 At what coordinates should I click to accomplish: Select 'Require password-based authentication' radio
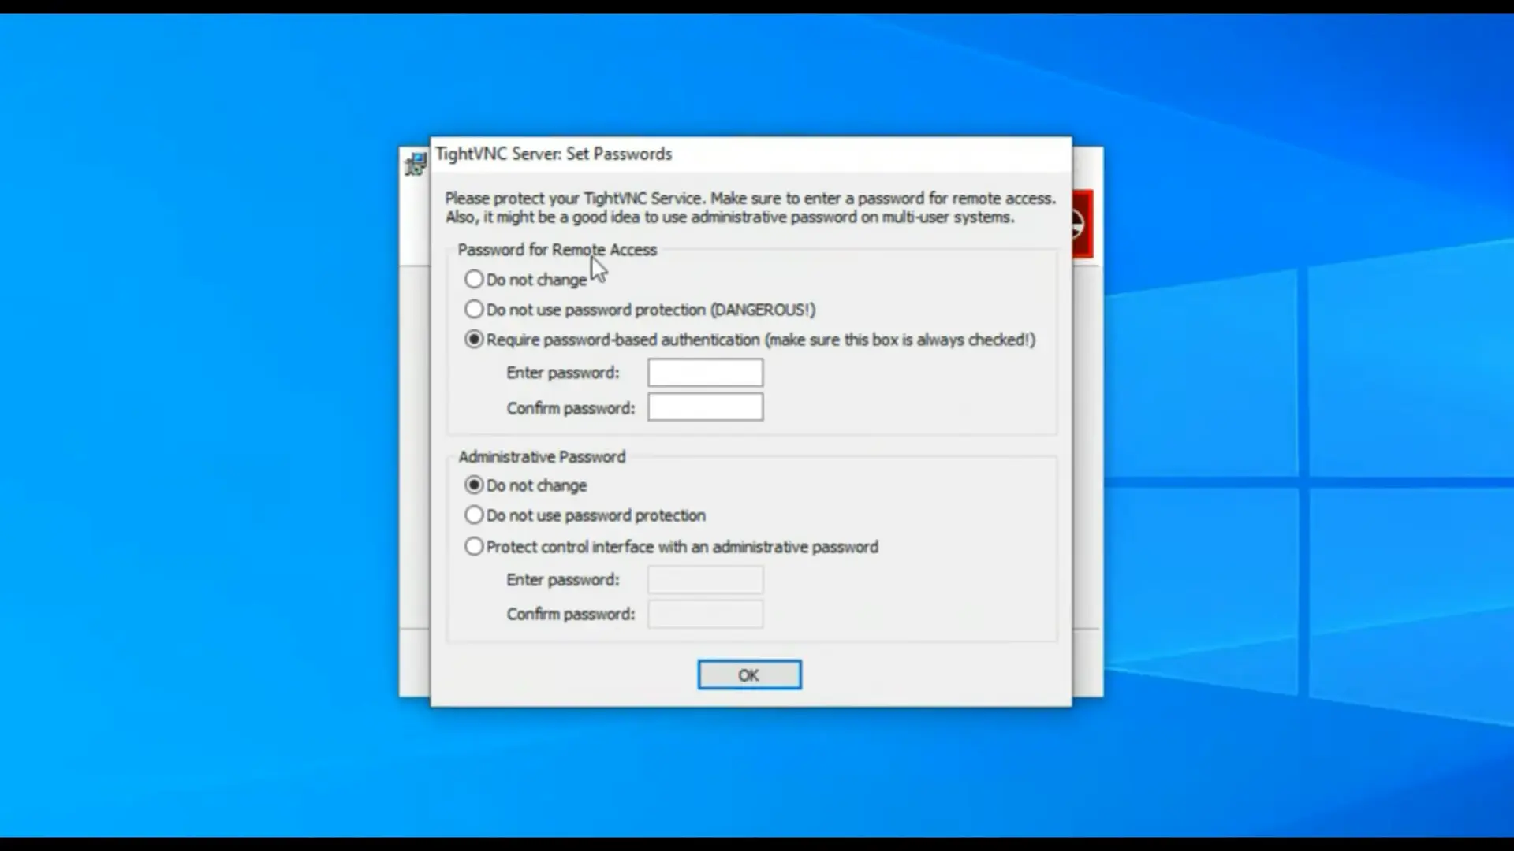click(x=474, y=340)
